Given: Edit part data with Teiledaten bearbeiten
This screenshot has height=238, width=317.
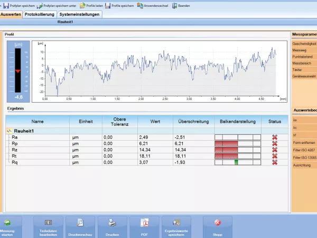Looking at the screenshot, I should 48,226.
